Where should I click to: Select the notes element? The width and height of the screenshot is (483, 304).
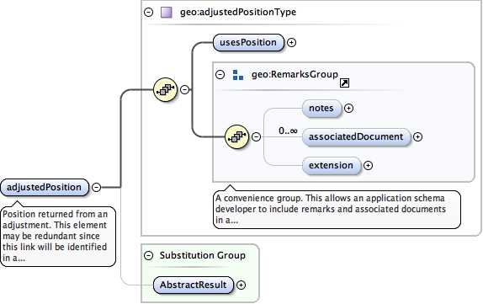[322, 109]
